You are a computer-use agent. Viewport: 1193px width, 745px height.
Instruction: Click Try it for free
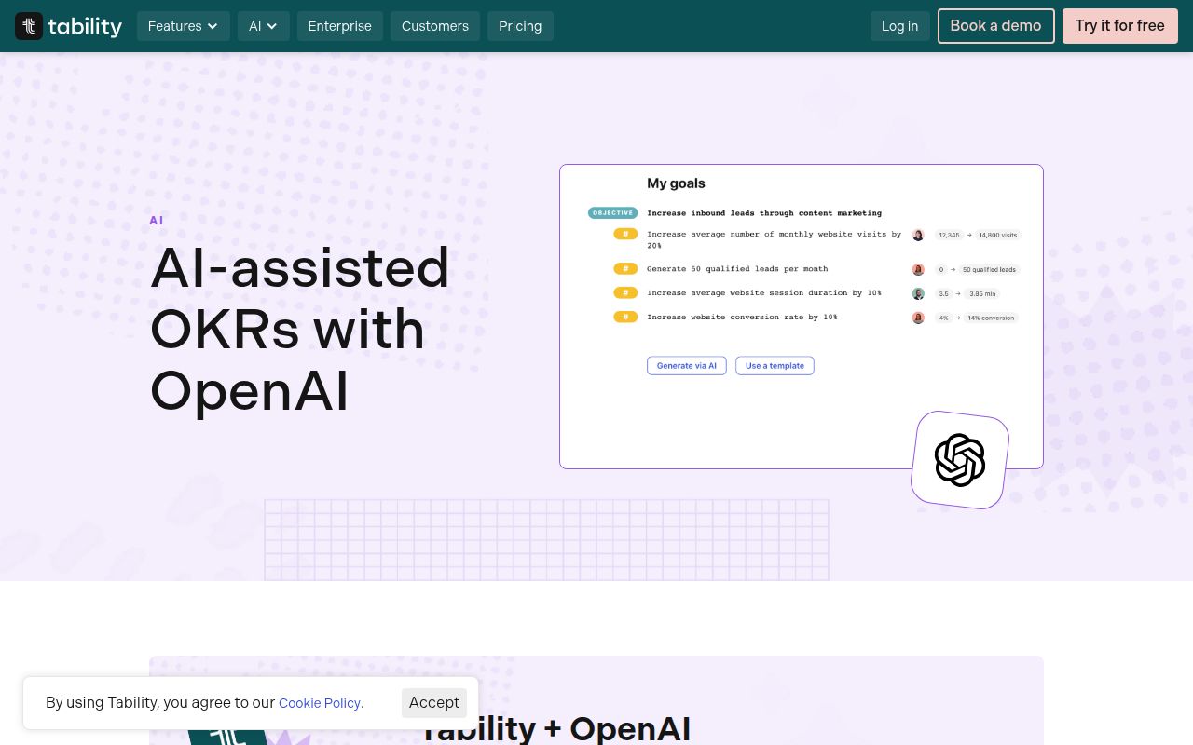(1120, 26)
